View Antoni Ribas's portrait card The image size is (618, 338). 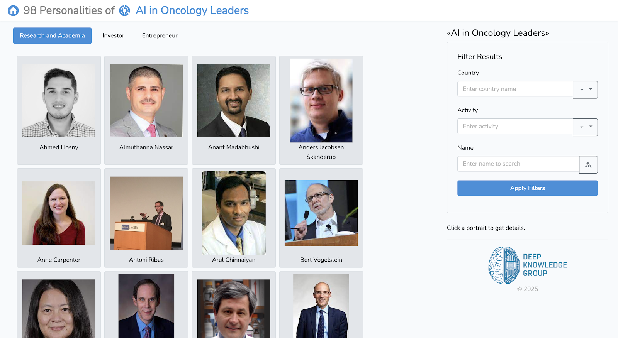(x=146, y=213)
